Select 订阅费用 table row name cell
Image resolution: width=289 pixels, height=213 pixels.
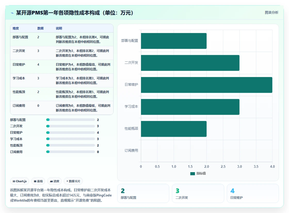[x=19, y=105]
